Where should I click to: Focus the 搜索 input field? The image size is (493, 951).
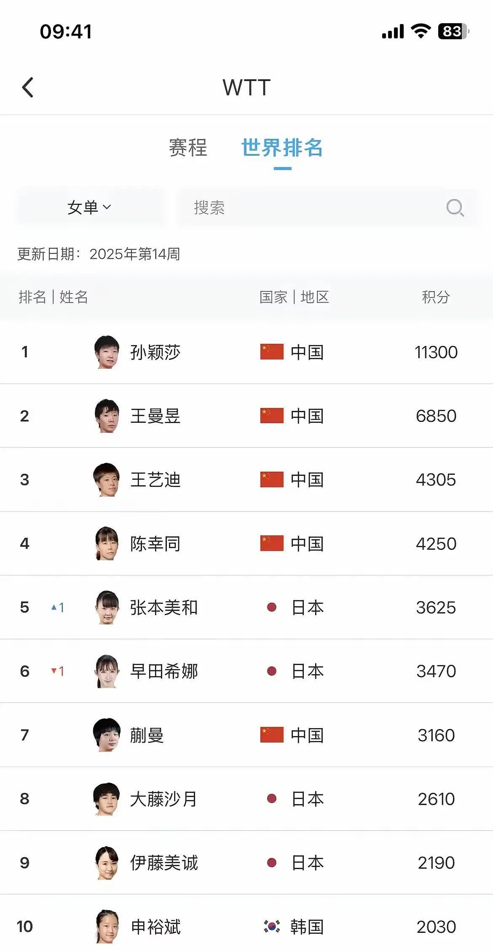(328, 208)
